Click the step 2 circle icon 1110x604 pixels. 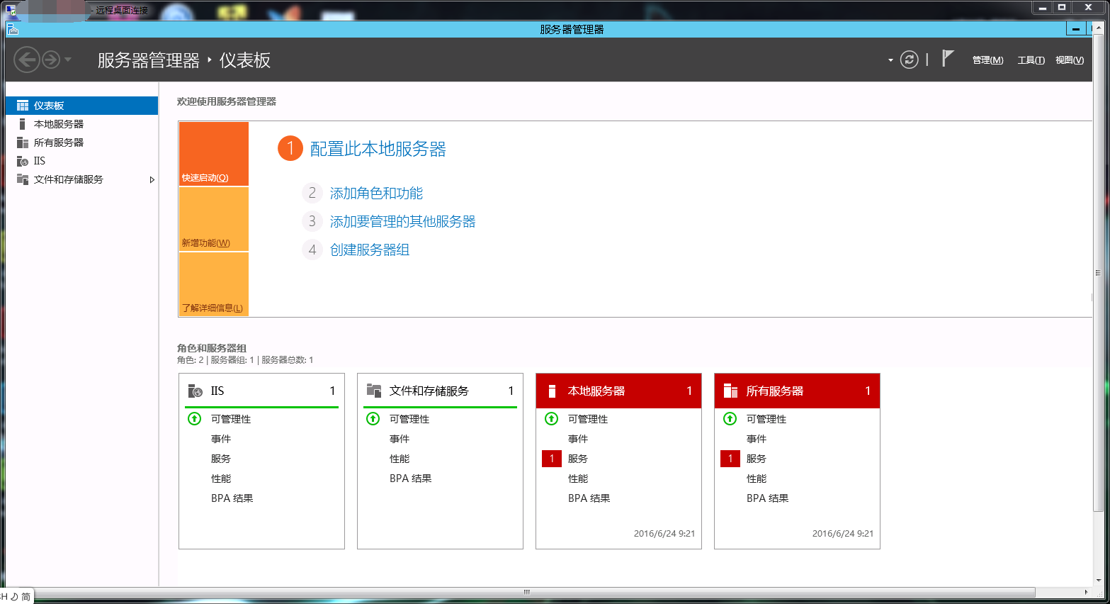[312, 193]
